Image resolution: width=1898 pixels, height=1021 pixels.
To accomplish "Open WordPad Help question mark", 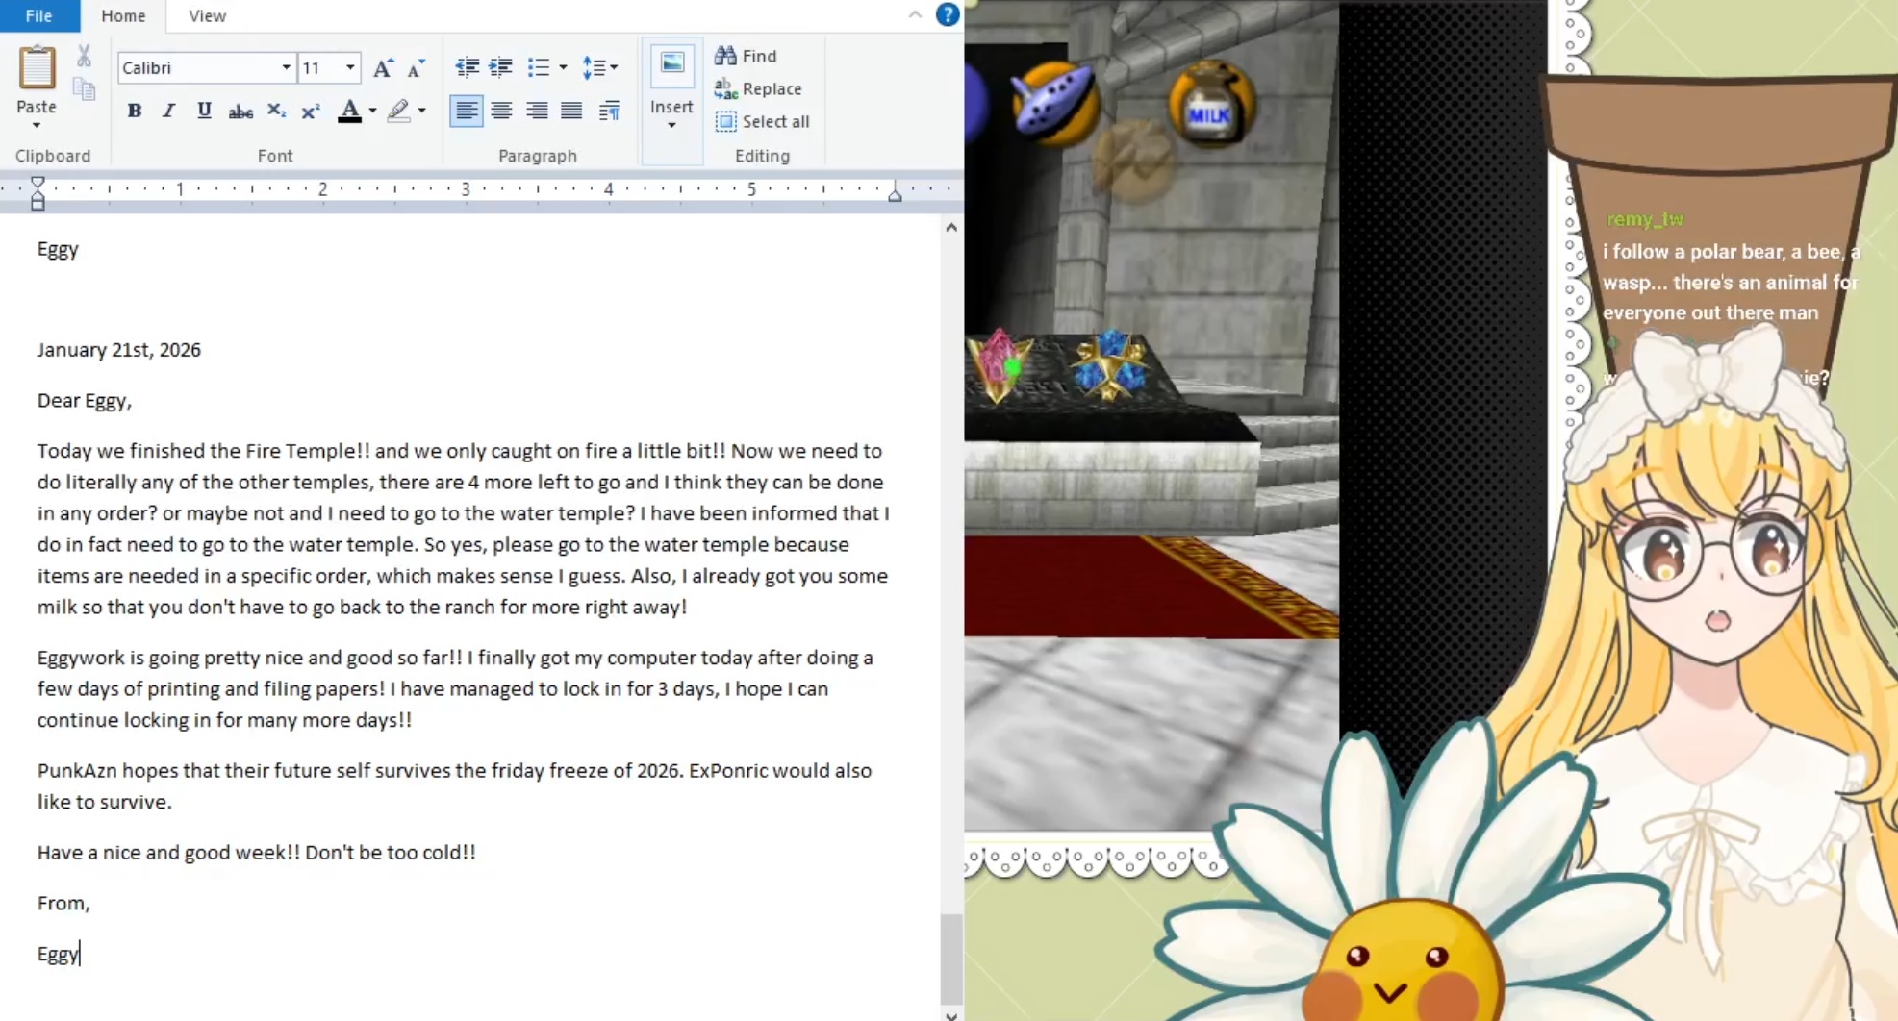I will point(948,14).
